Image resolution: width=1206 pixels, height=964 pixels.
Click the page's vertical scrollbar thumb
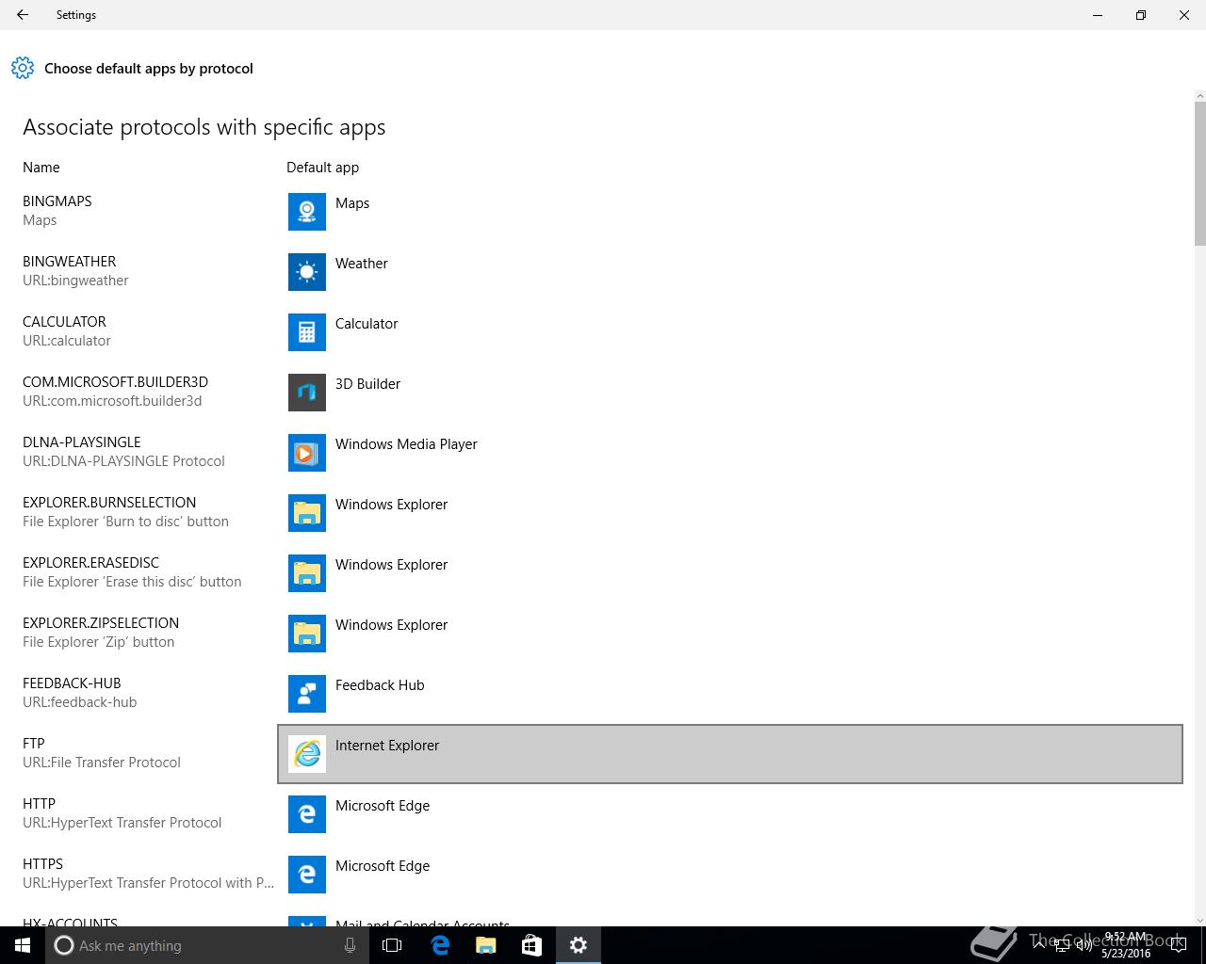click(x=1199, y=174)
